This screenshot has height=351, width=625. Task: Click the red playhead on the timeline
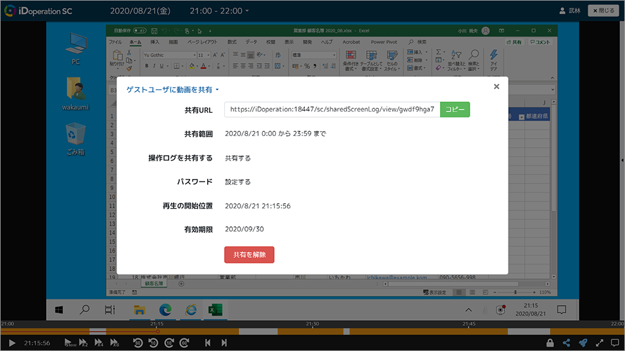[158, 331]
